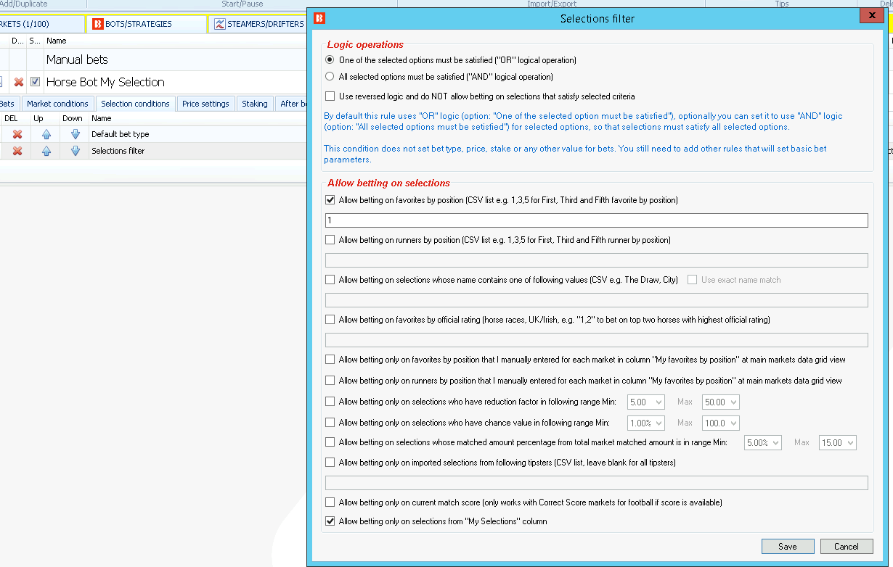Image resolution: width=893 pixels, height=567 pixels.
Task: Open the Staking tab
Action: coord(255,104)
